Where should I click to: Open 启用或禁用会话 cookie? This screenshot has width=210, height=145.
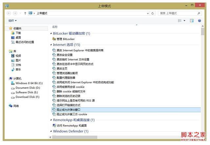tap(71, 87)
